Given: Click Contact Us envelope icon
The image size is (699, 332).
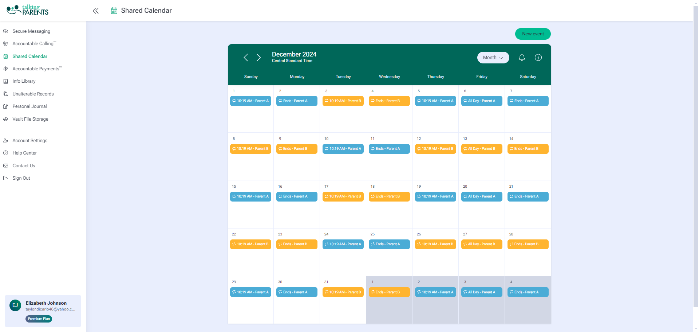Looking at the screenshot, I should click(6, 166).
